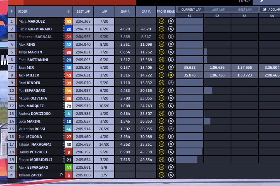280x186 pixels.
Task: Click the FRONT REAR column header
Action: (166, 12)
